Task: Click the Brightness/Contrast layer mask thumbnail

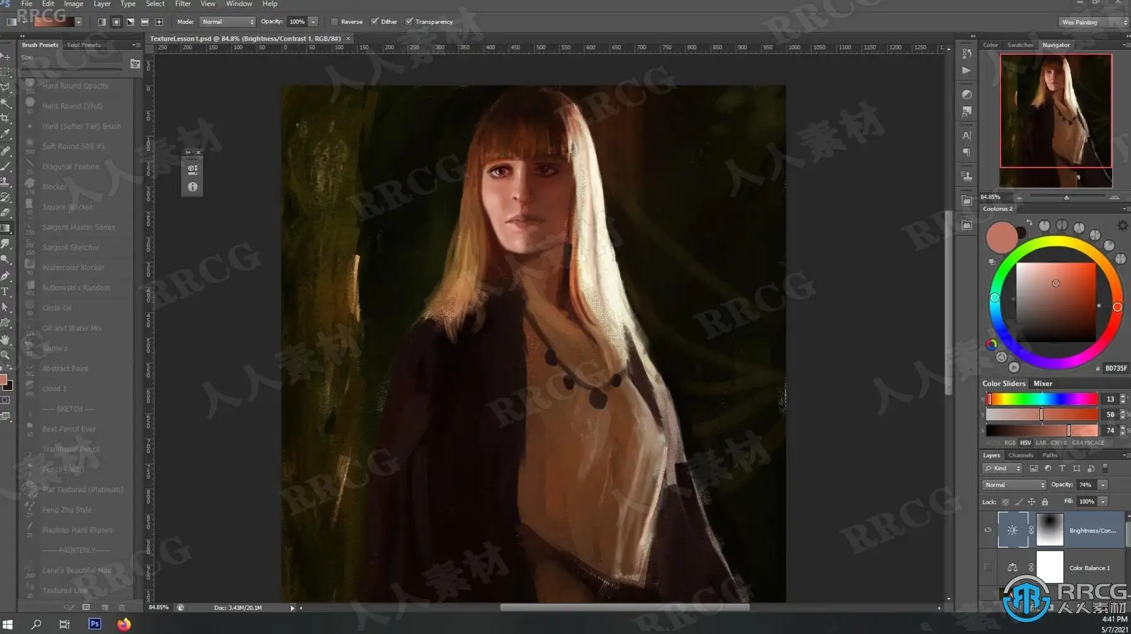Action: (x=1050, y=530)
